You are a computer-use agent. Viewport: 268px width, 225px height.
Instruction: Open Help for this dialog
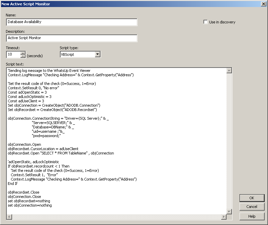252,216
